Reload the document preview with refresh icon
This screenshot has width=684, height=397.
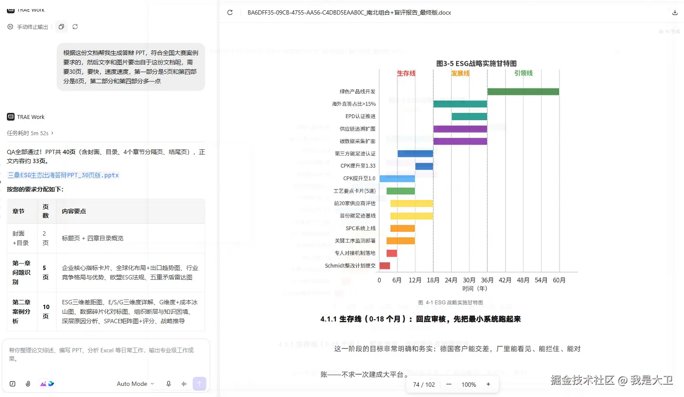click(230, 12)
